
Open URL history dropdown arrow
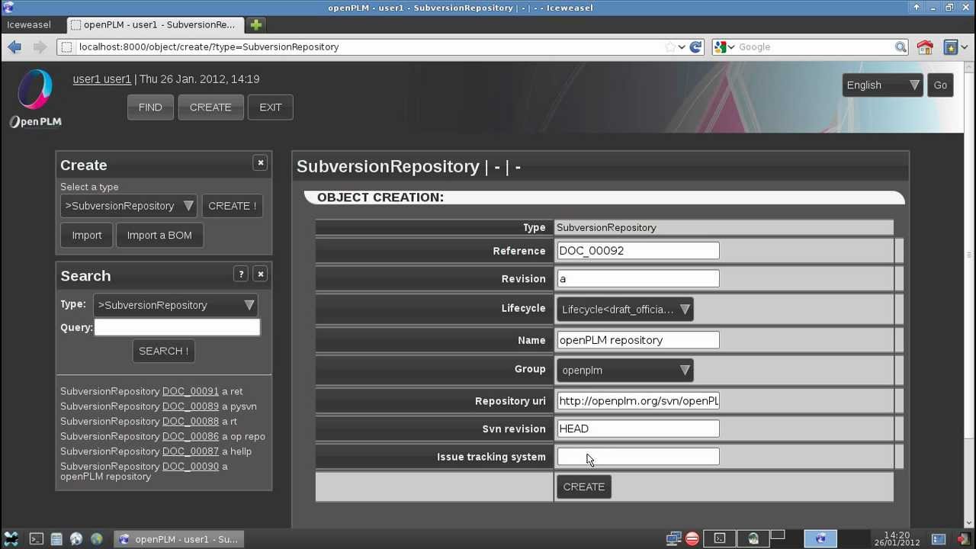(x=682, y=47)
